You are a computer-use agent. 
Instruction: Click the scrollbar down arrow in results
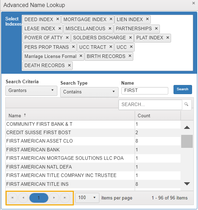(x=187, y=183)
